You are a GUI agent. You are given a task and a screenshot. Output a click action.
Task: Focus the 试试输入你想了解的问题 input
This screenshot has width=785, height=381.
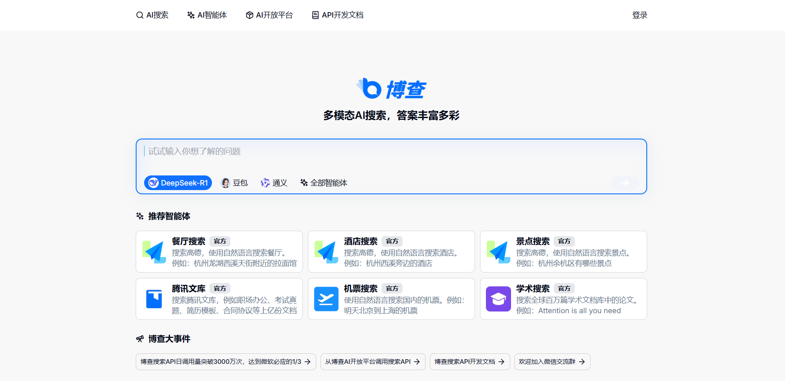pyautogui.click(x=391, y=152)
